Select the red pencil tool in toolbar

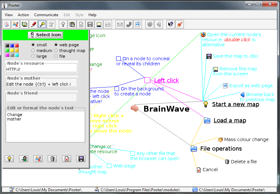[x=33, y=24]
